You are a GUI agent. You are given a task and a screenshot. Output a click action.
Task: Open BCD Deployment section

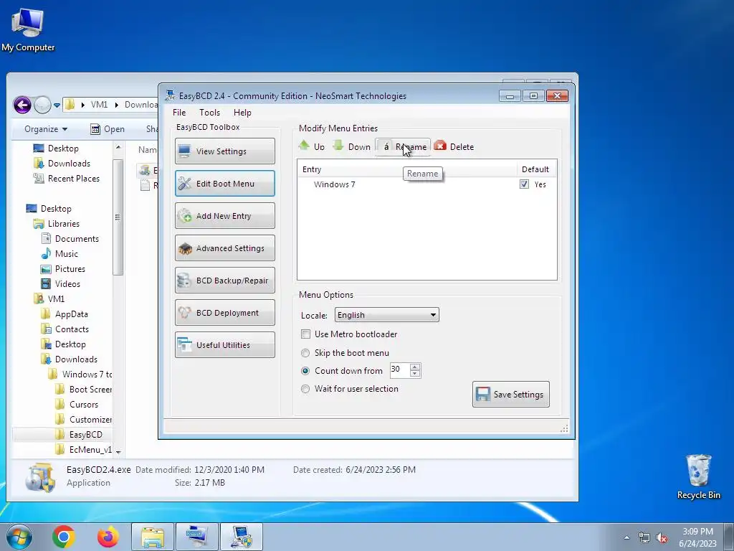(x=224, y=313)
